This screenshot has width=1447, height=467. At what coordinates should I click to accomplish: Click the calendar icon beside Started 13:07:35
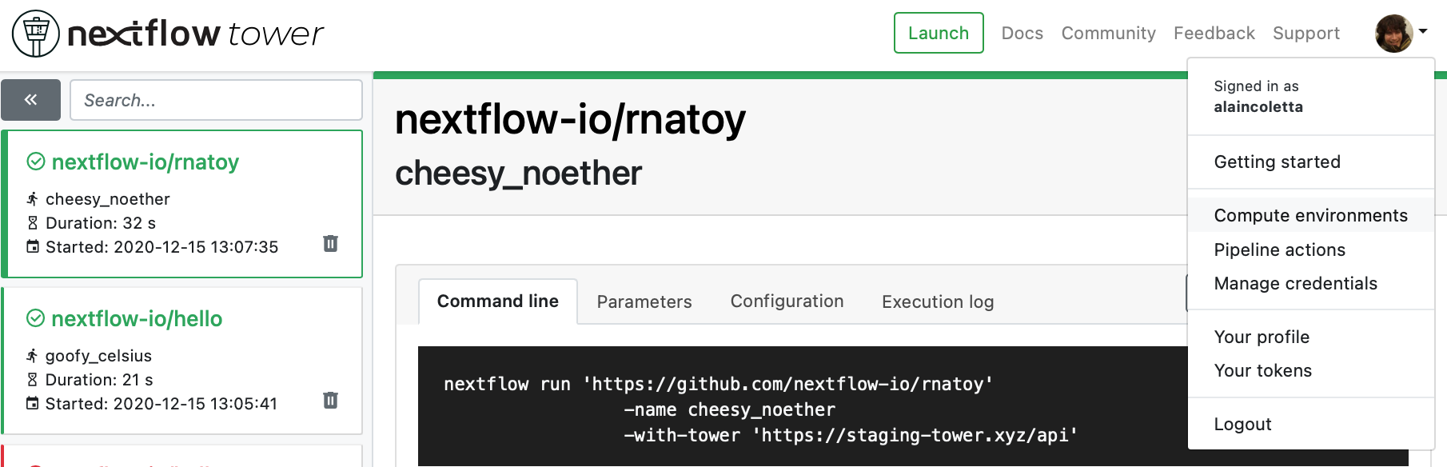click(33, 246)
